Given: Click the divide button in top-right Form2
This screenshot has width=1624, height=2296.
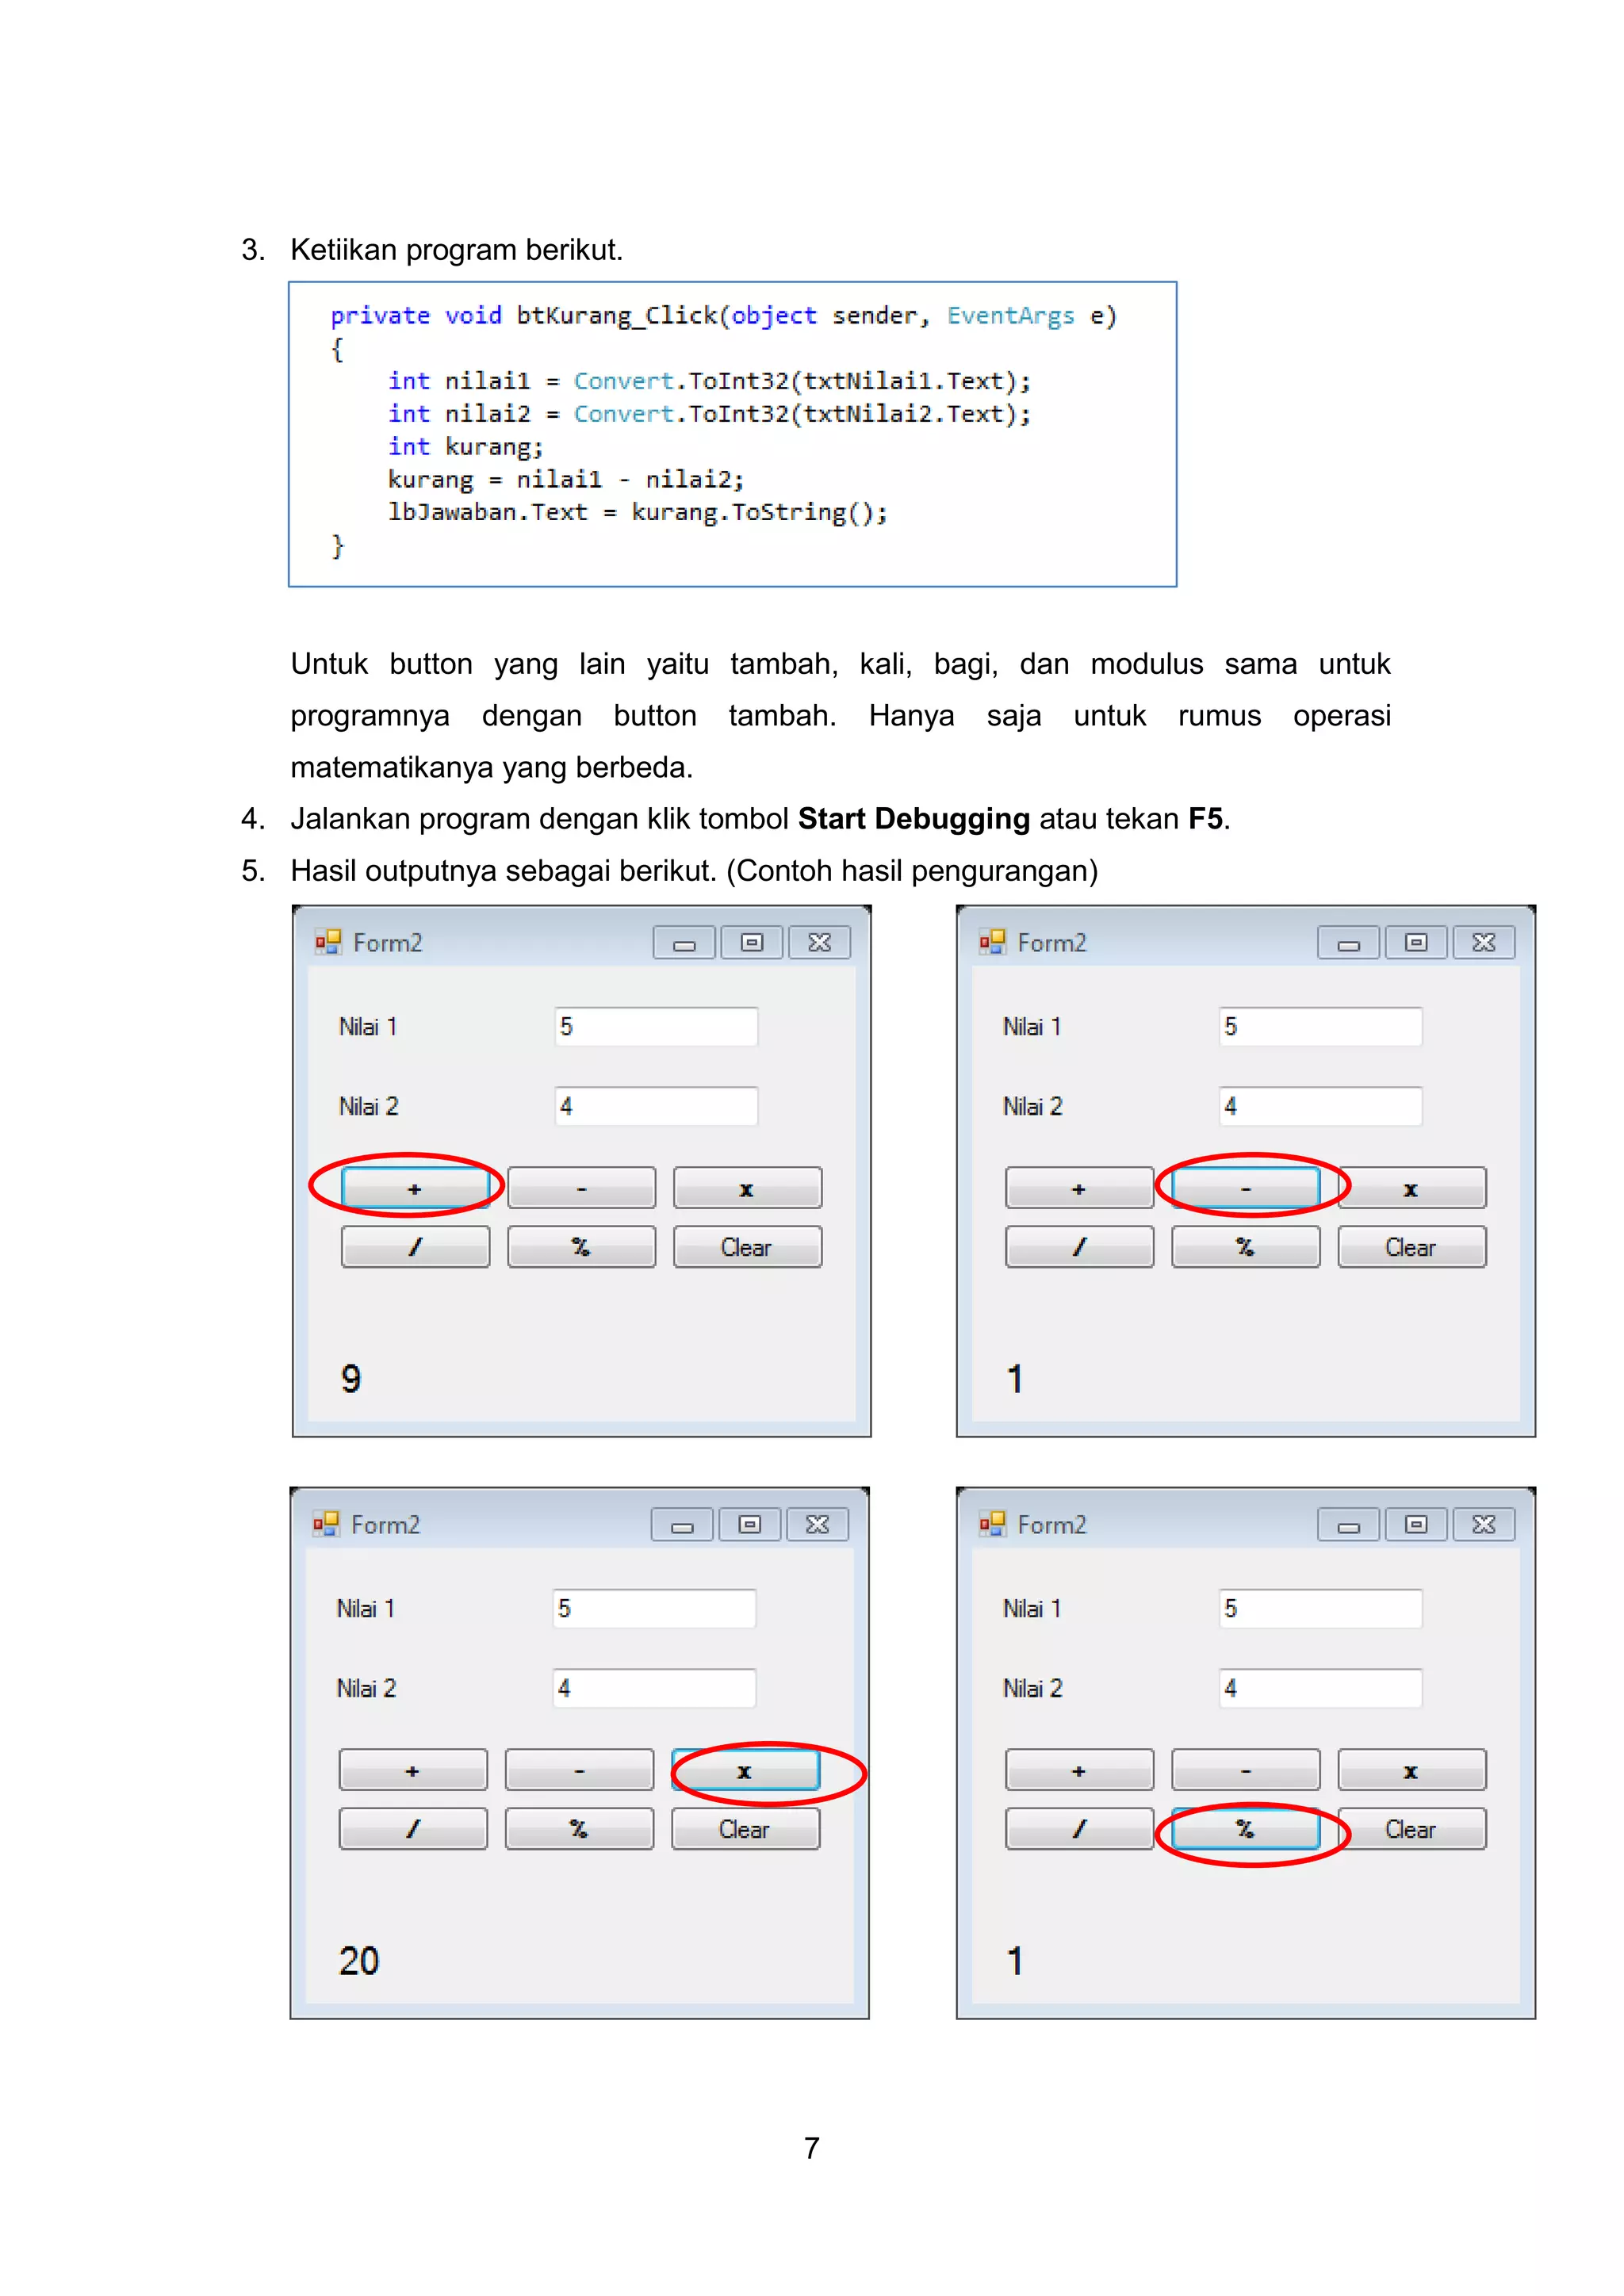Looking at the screenshot, I should [x=1079, y=1247].
